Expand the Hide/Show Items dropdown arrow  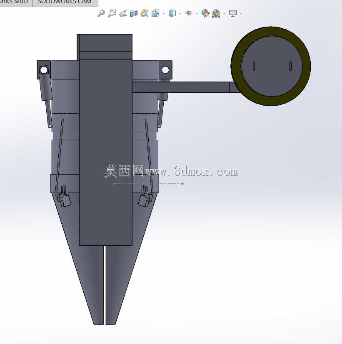coord(197,14)
